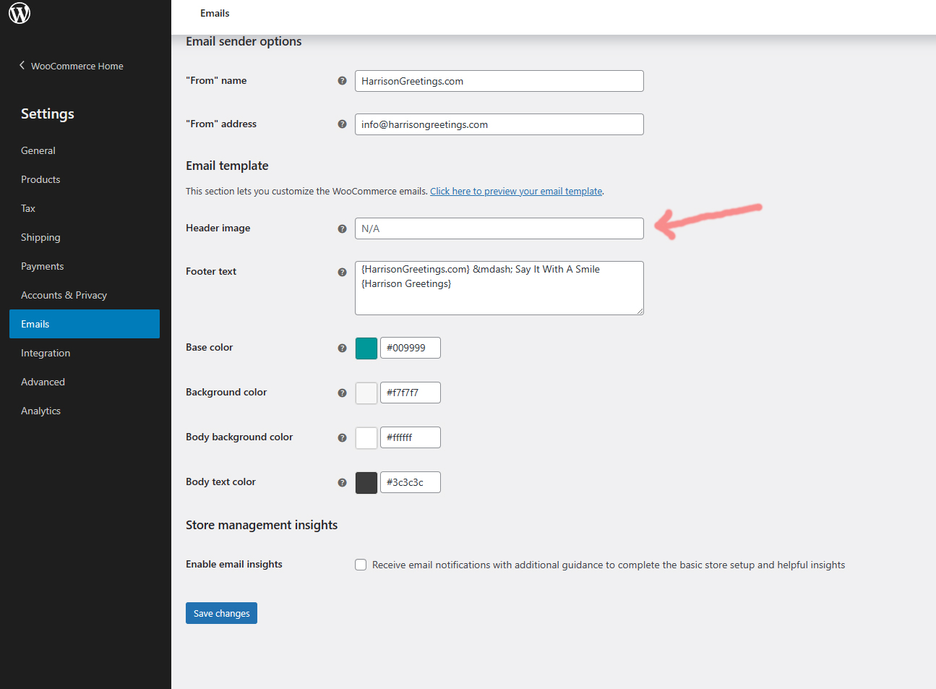Select the Emails settings item
The height and width of the screenshot is (689, 936).
pyautogui.click(x=85, y=324)
